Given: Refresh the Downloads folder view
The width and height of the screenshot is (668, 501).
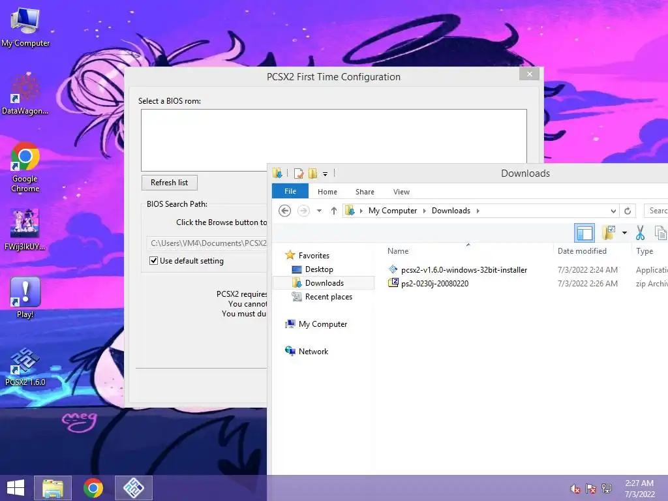Looking at the screenshot, I should 628,211.
